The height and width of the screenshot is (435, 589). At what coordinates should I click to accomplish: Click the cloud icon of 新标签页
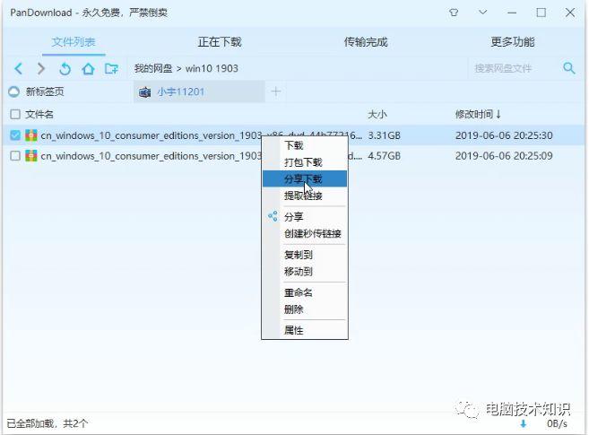14,91
